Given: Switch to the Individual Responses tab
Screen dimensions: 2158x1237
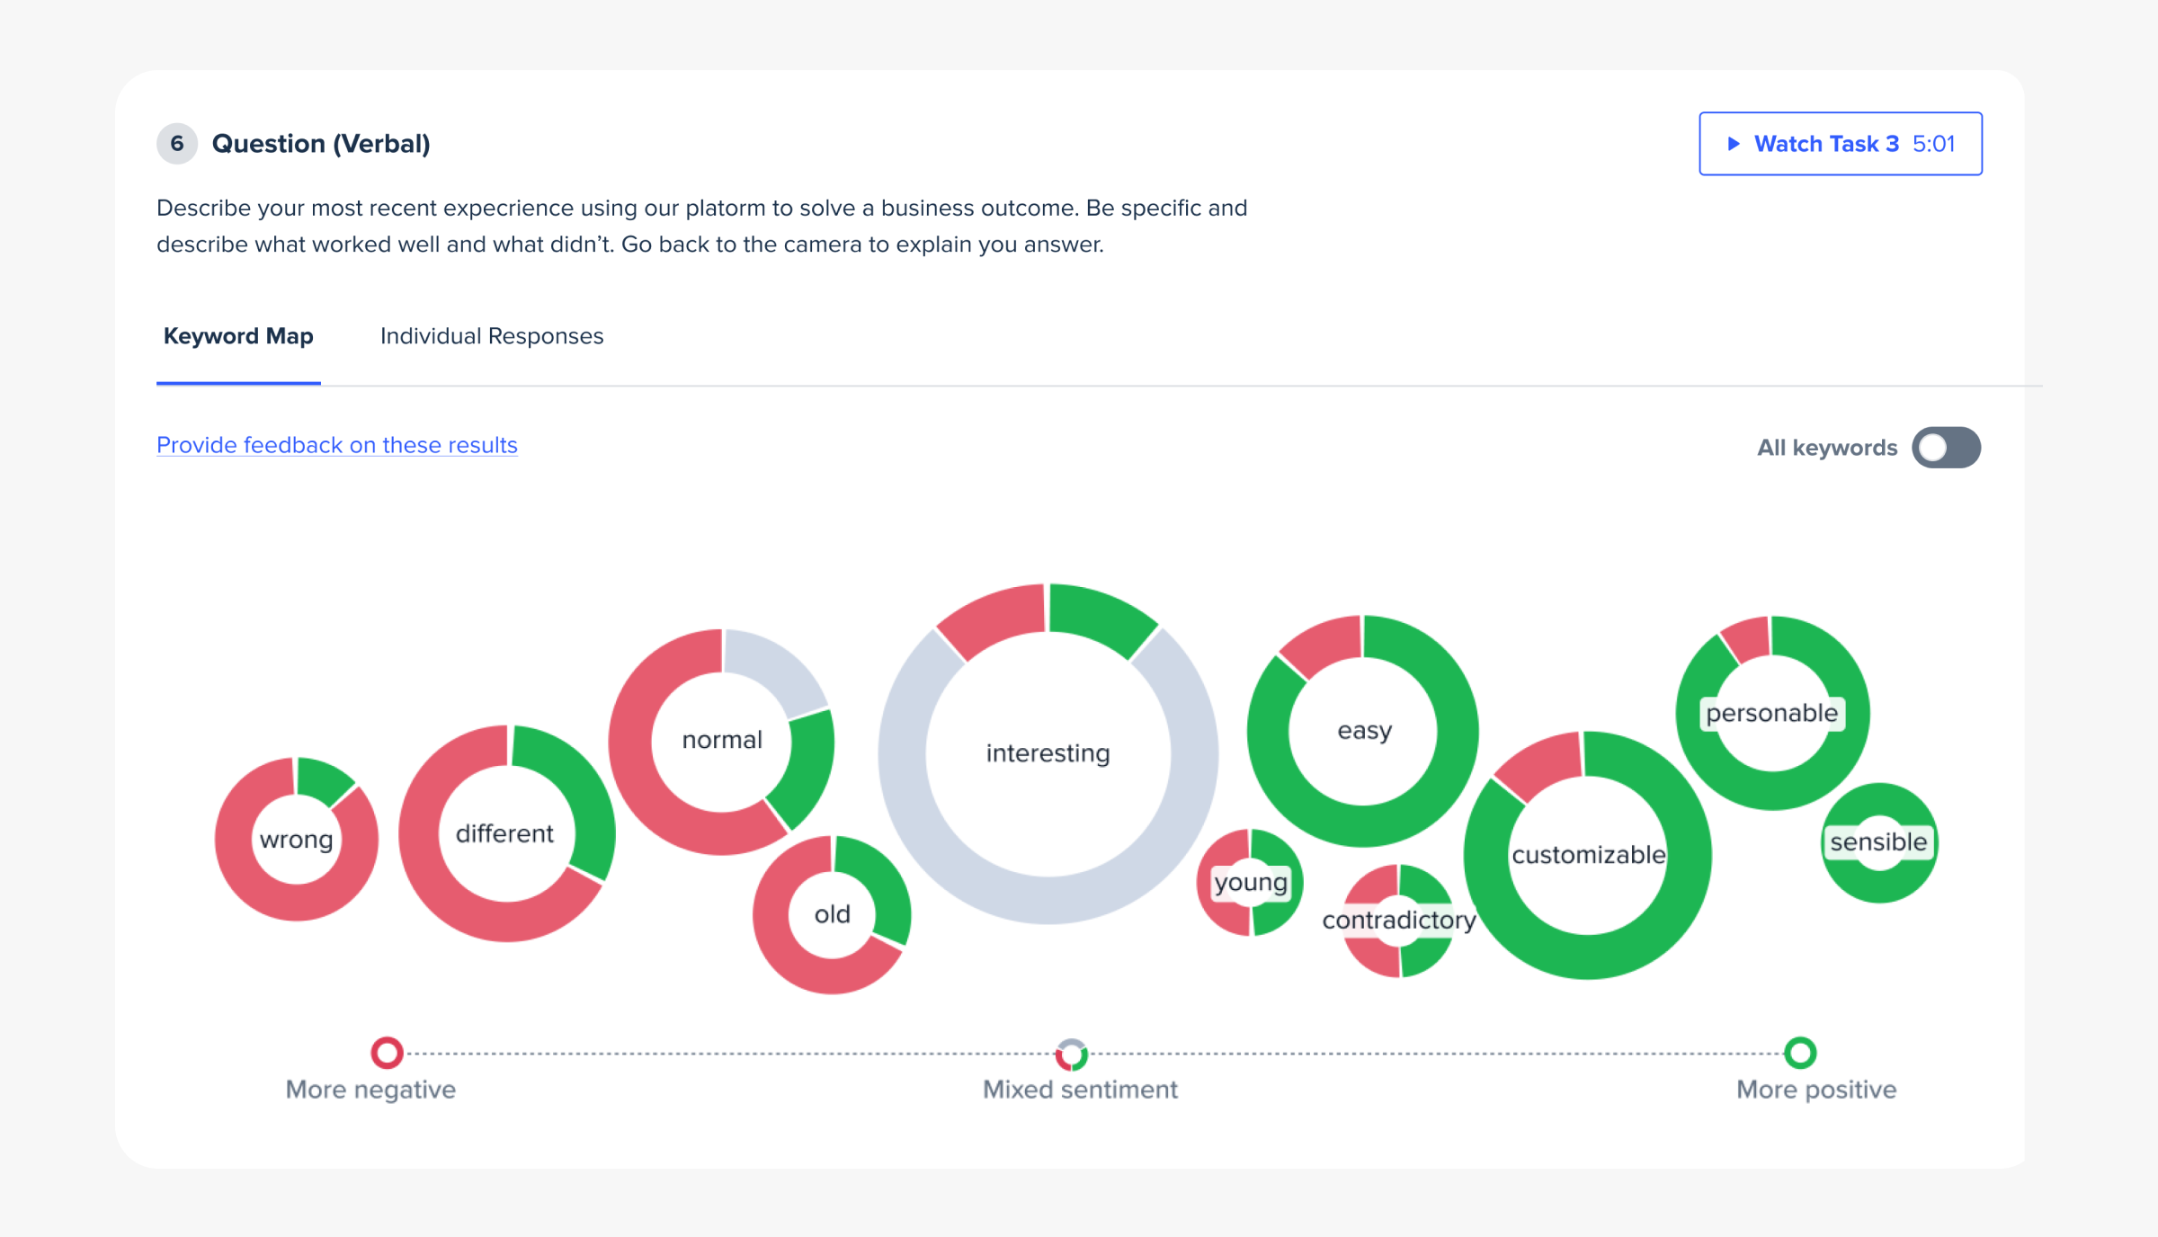Looking at the screenshot, I should [x=492, y=336].
